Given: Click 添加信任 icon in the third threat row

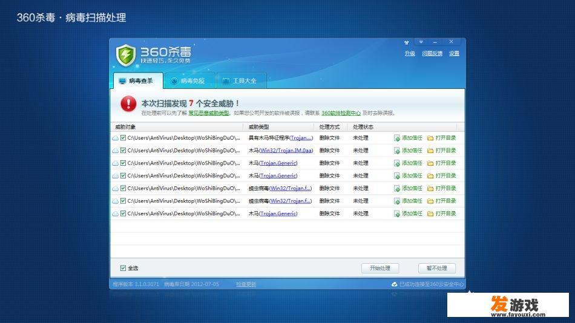Looking at the screenshot, I should 397,163.
